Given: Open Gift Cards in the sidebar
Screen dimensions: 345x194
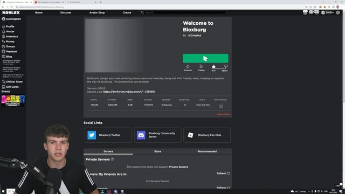Looking at the screenshot, I should pos(10,87).
